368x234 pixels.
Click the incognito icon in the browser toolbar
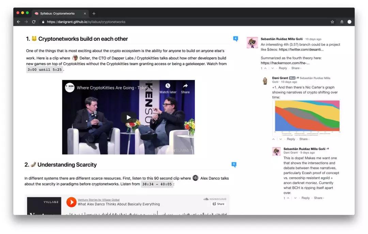point(342,22)
